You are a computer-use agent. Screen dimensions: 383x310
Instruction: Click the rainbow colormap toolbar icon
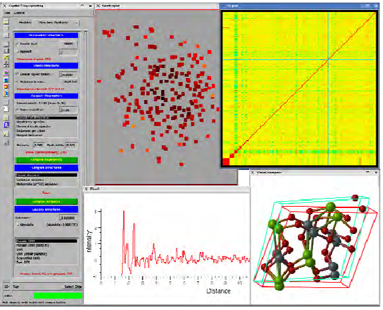tap(6, 93)
